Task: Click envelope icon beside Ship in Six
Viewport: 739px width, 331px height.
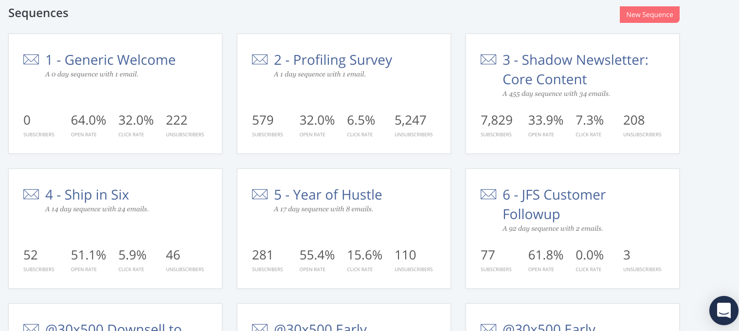Action: click(x=31, y=194)
